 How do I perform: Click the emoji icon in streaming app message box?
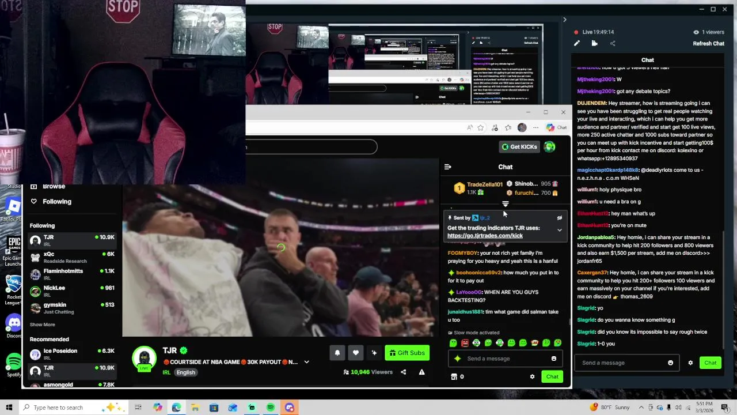(x=670, y=363)
